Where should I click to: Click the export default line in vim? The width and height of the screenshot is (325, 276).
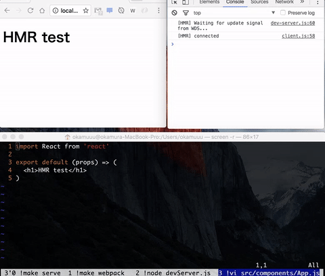click(66, 162)
